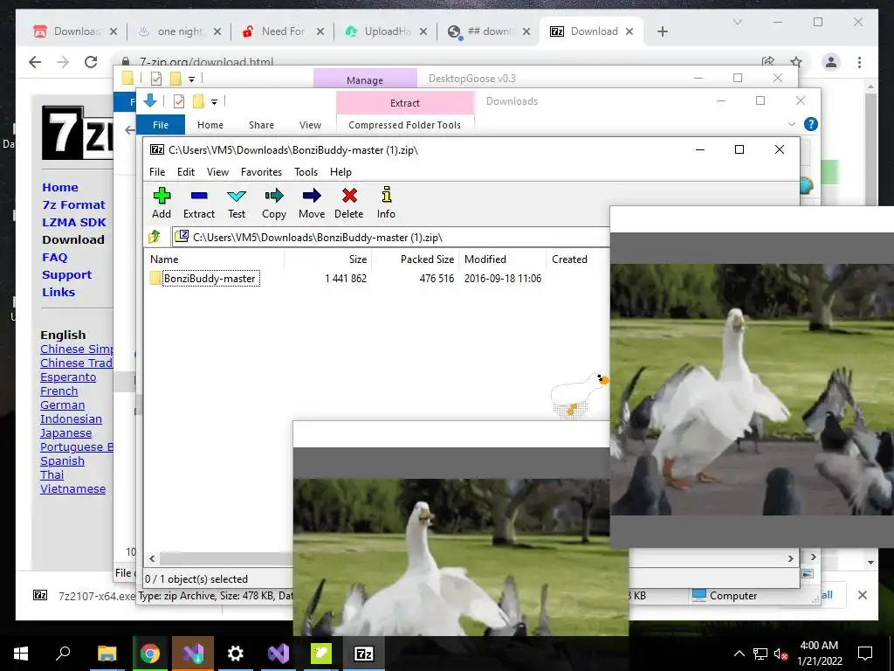
Task: Switch site language to Vietnamese
Action: (x=73, y=489)
